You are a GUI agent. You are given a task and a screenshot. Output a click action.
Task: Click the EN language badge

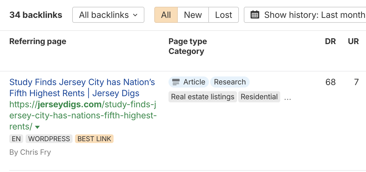pyautogui.click(x=16, y=139)
